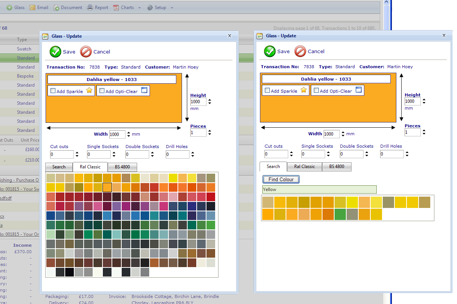The image size is (457, 304).
Task: Switch to BS 4800 tab in left dialog
Action: [122, 167]
